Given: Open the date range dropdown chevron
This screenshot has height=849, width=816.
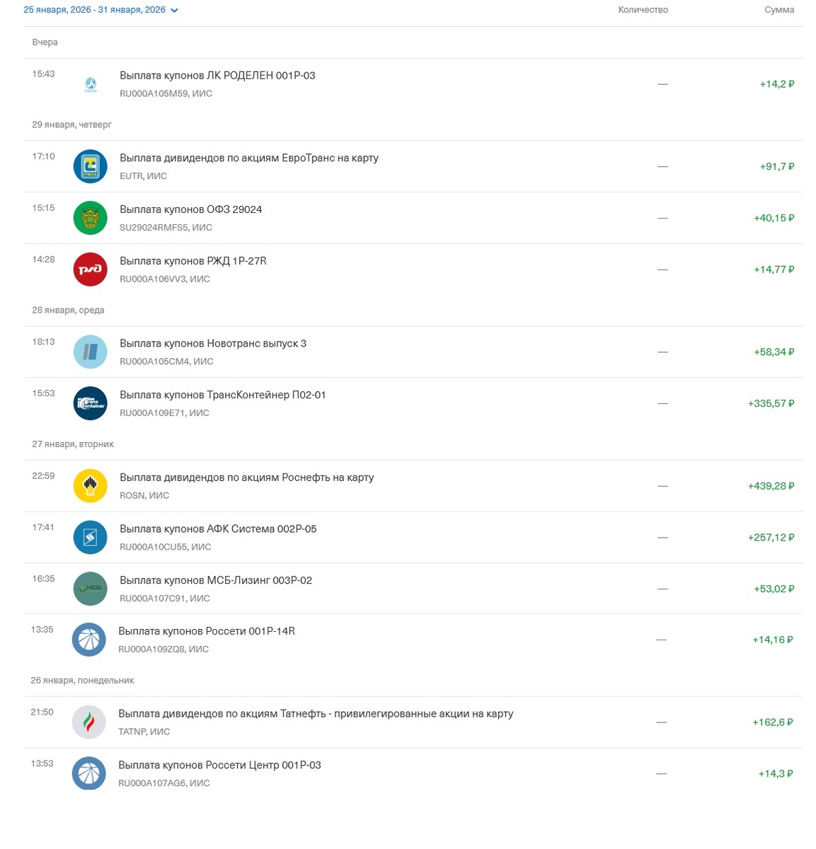Looking at the screenshot, I should tap(174, 11).
